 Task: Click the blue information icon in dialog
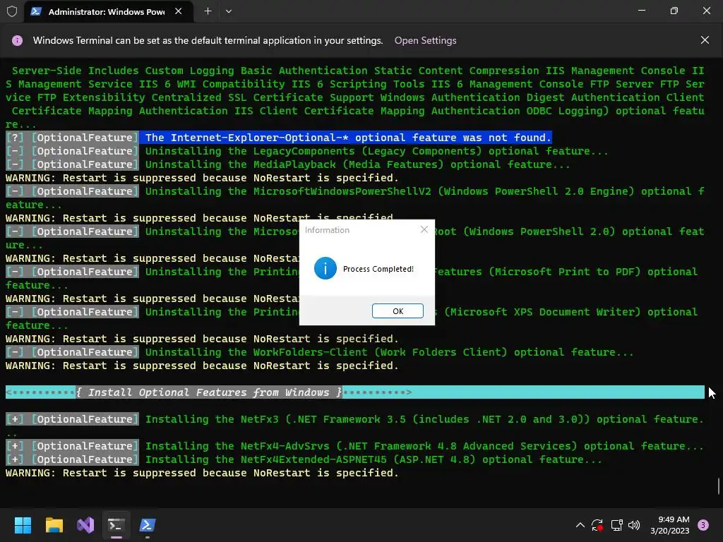pos(325,268)
